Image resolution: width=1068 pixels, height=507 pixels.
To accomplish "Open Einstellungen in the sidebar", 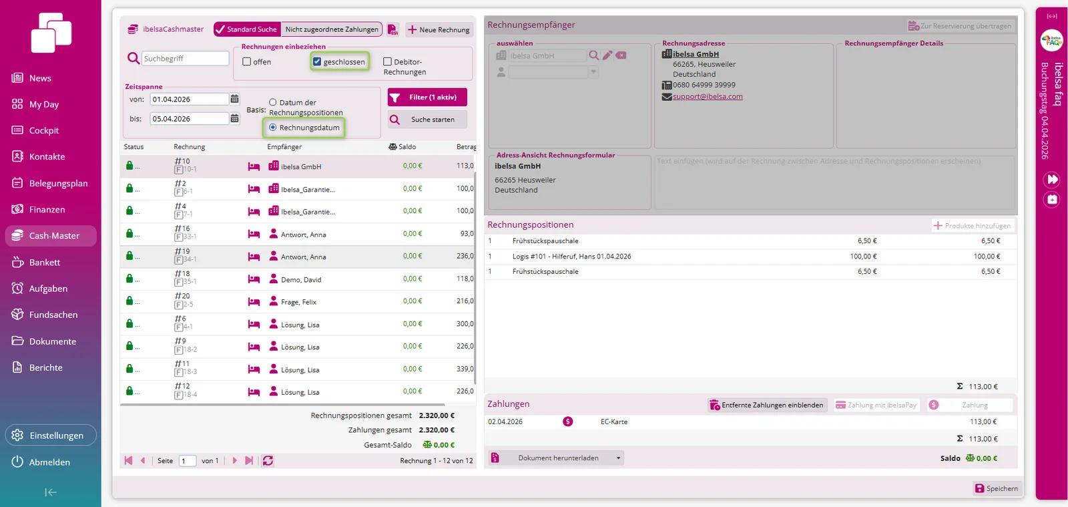I will point(51,436).
